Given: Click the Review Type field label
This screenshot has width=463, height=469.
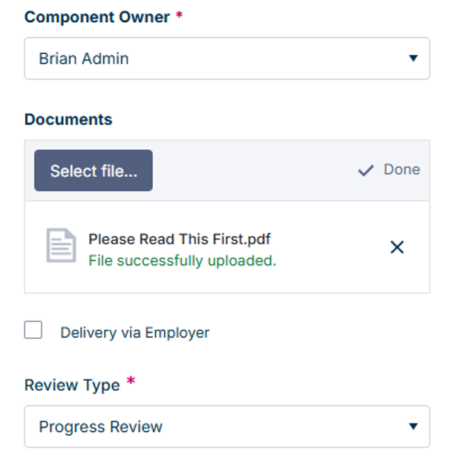Looking at the screenshot, I should (x=72, y=385).
